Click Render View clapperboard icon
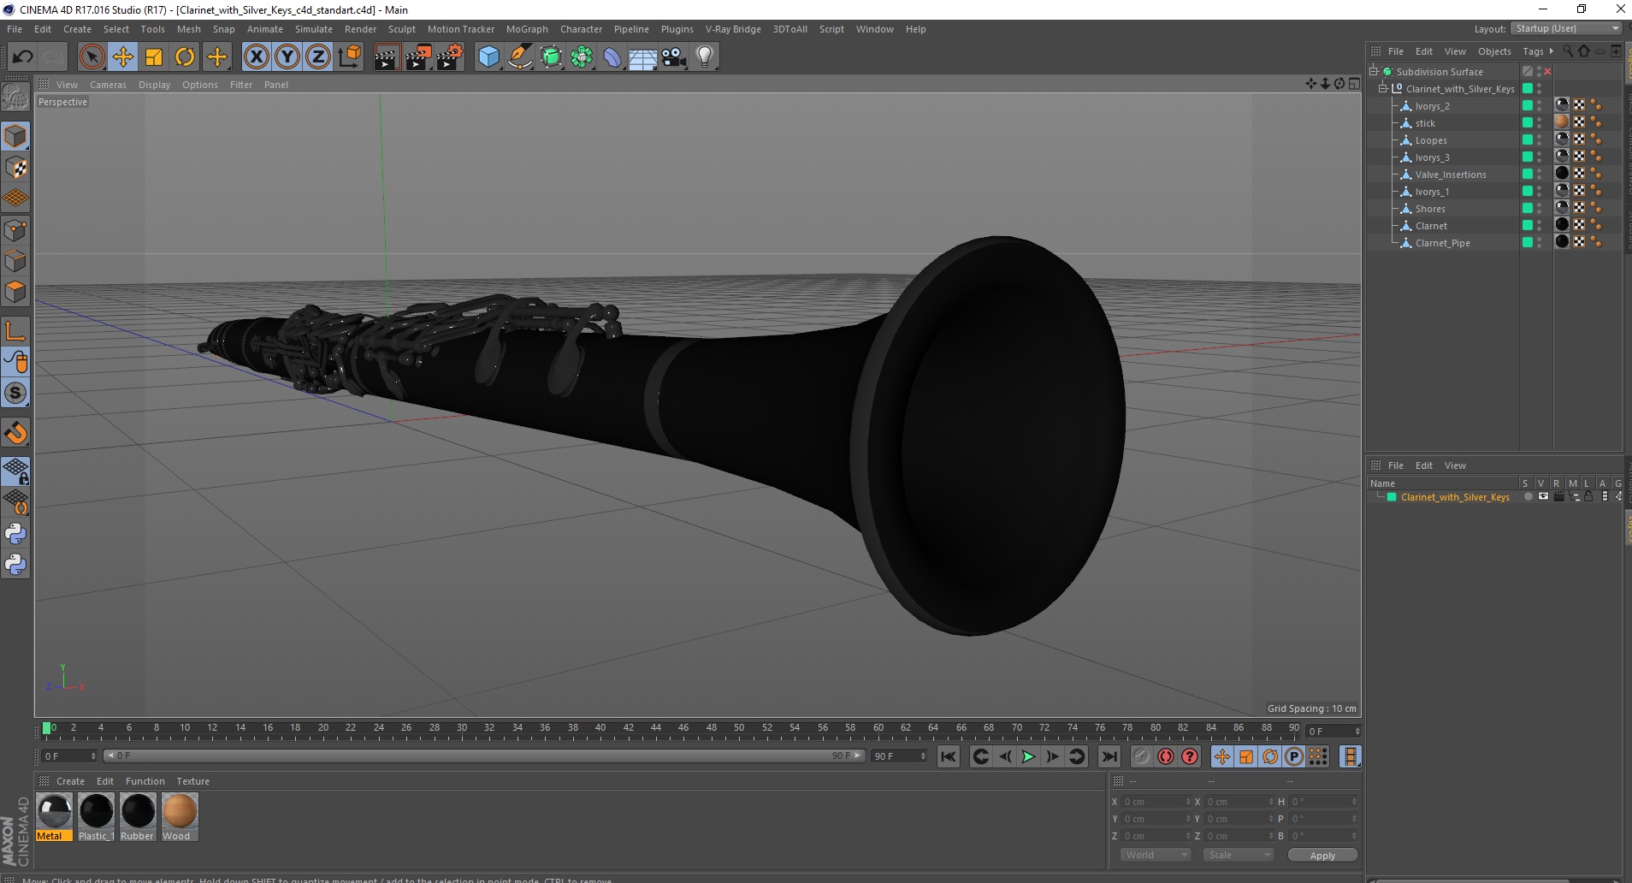 pyautogui.click(x=387, y=57)
